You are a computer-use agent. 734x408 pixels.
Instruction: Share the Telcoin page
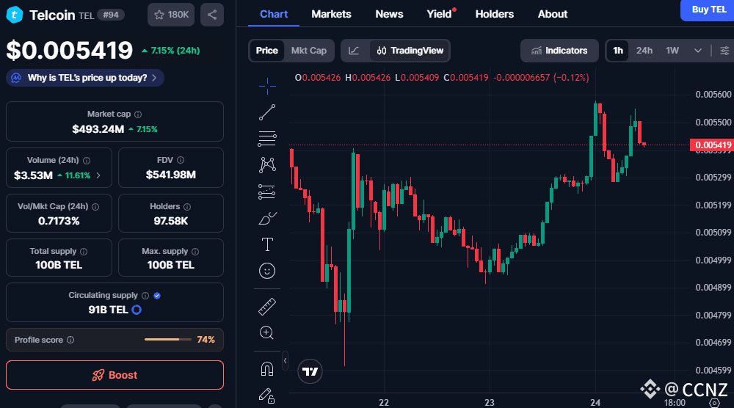coord(212,15)
